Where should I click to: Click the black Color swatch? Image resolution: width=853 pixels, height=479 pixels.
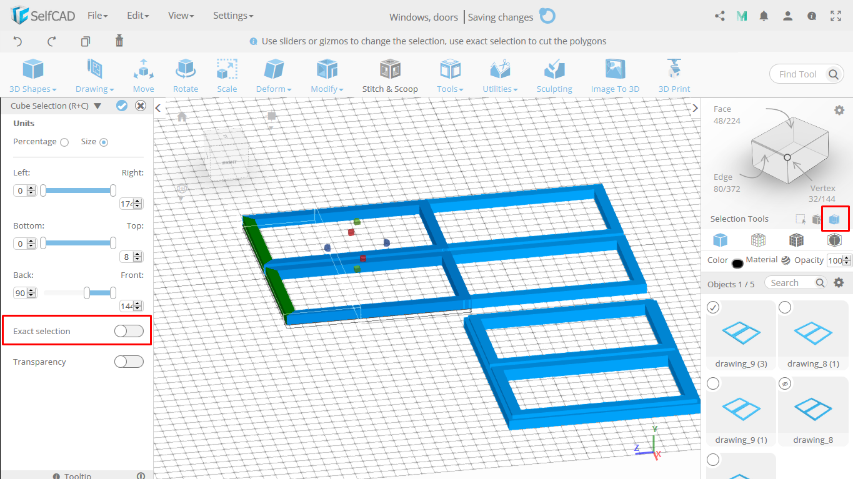[x=737, y=264]
